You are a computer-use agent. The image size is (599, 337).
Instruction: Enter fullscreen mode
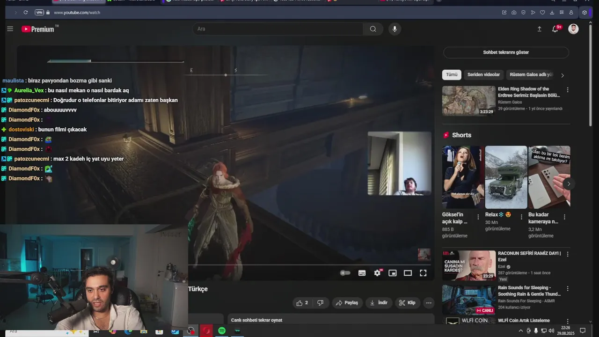tap(423, 273)
